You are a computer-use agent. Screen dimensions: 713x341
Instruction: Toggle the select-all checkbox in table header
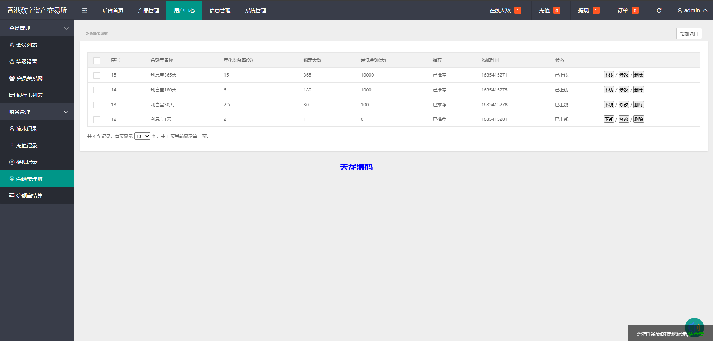pyautogui.click(x=97, y=61)
